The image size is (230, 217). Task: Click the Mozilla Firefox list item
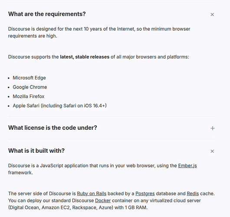29,96
